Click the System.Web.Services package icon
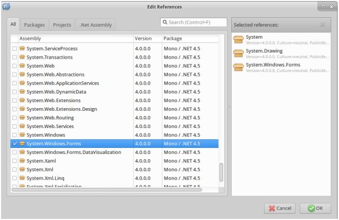 tap(22, 126)
